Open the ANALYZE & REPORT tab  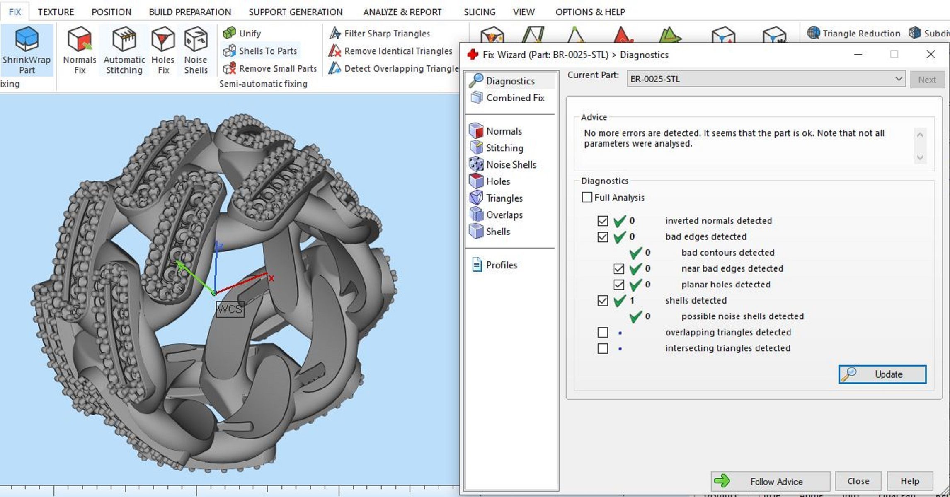click(402, 12)
